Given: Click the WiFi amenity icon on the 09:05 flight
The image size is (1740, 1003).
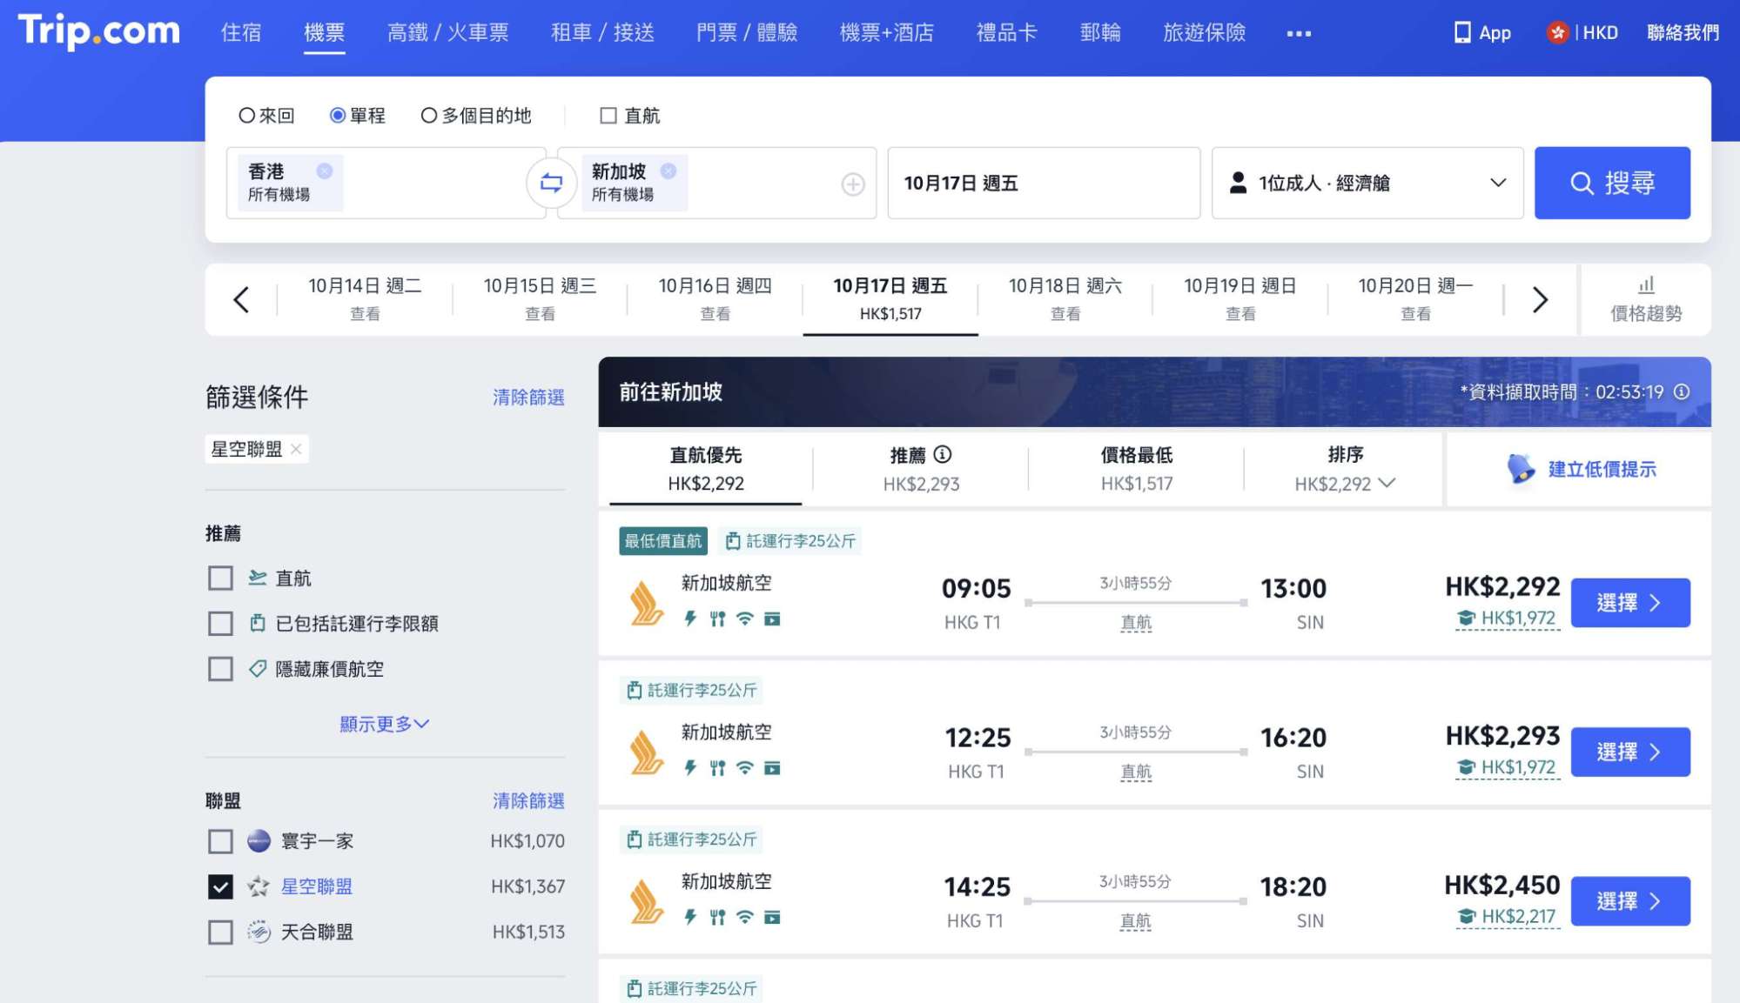Looking at the screenshot, I should (x=744, y=619).
